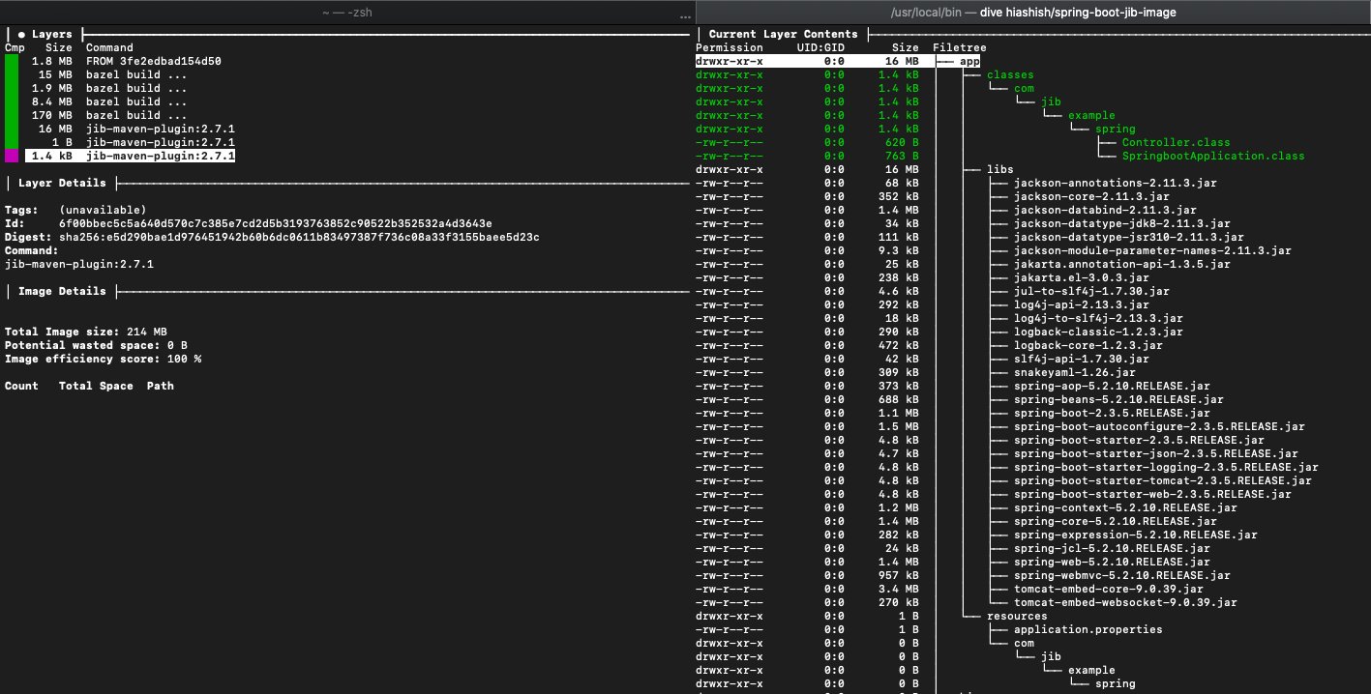1371x694 pixels.
Task: Select jackson-annotations-2.11.3.jar
Action: tap(1116, 183)
